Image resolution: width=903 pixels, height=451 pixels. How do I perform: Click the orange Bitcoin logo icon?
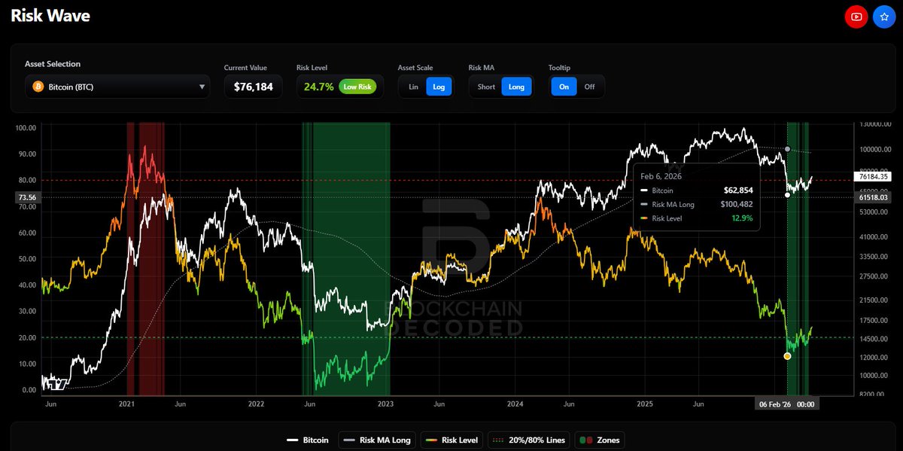tap(38, 87)
